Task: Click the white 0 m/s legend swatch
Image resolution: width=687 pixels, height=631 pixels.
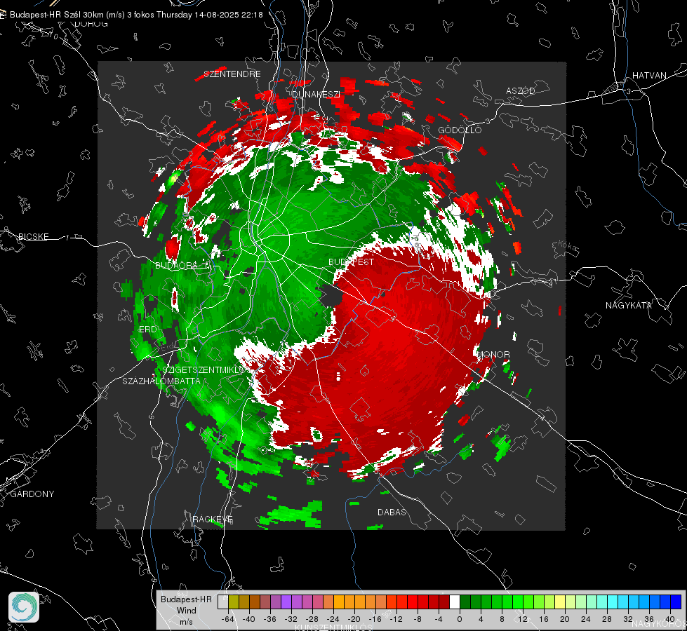Action: [x=455, y=602]
